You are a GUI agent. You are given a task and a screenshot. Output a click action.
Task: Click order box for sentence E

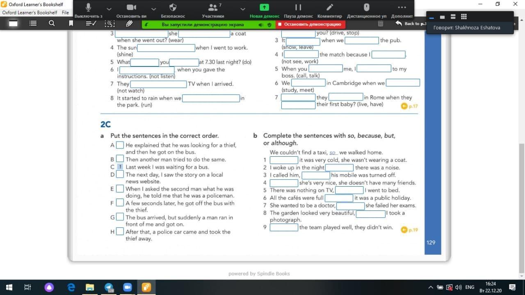pos(120,188)
